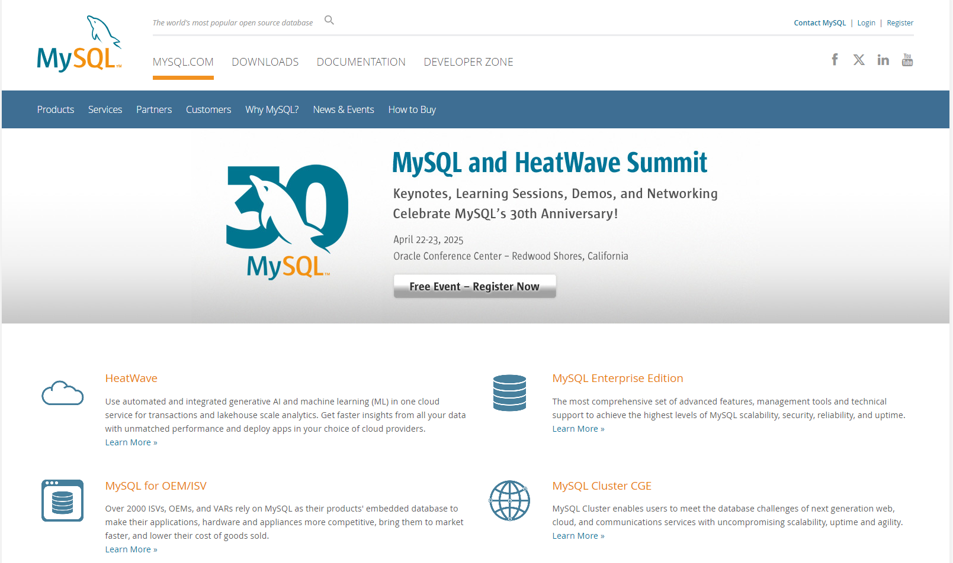This screenshot has width=953, height=563.
Task: Click the Enterprise Edition database stack icon
Action: click(x=509, y=393)
